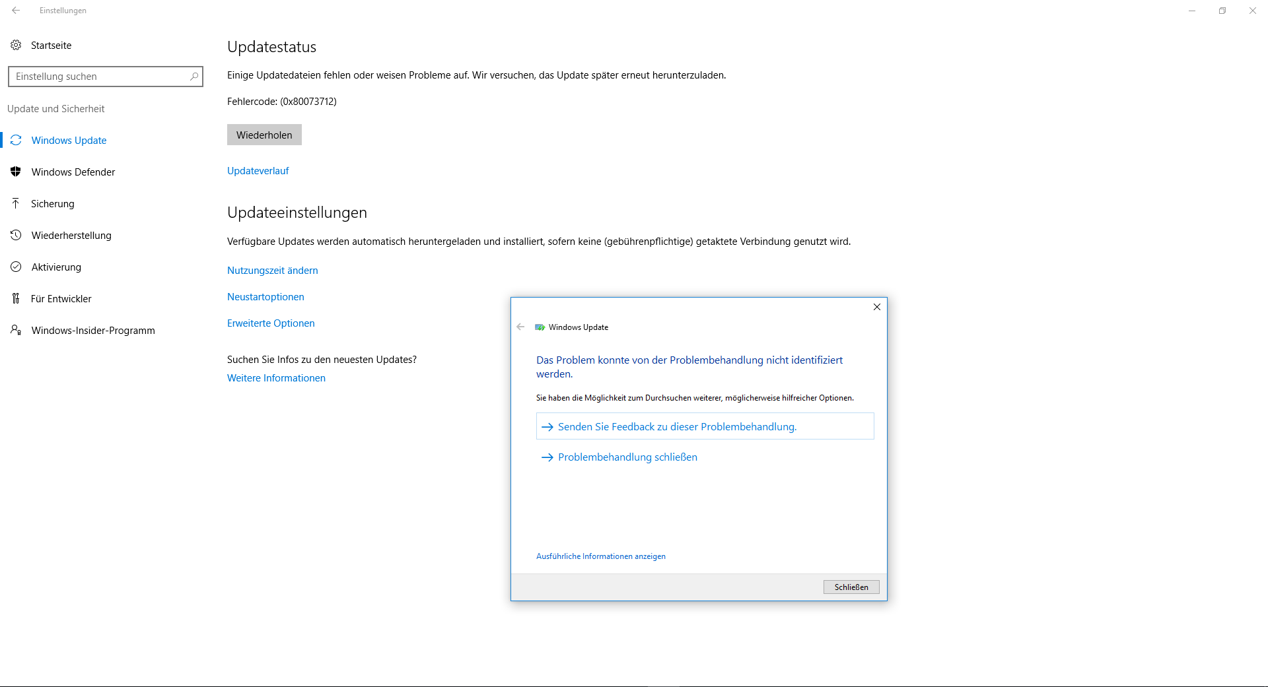The image size is (1268, 687).
Task: Click the Updatestatus heading
Action: tap(271, 47)
